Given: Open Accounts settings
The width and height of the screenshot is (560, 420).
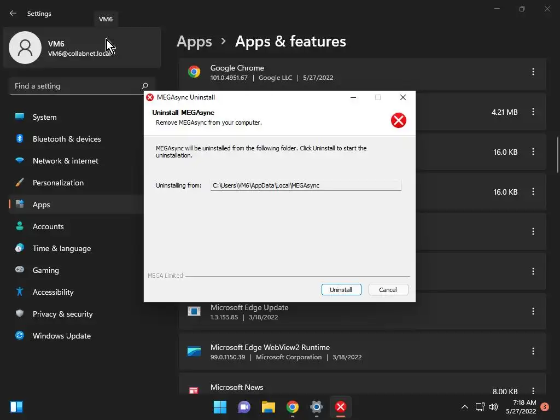Looking at the screenshot, I should pos(76,226).
